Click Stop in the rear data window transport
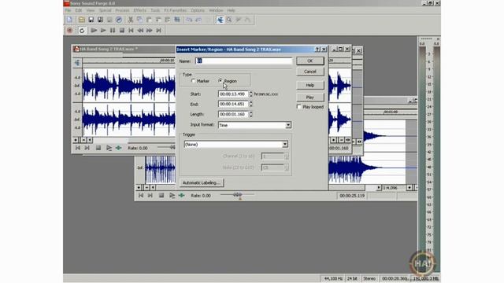Image resolution: width=504 pixels, height=283 pixels. [161, 195]
